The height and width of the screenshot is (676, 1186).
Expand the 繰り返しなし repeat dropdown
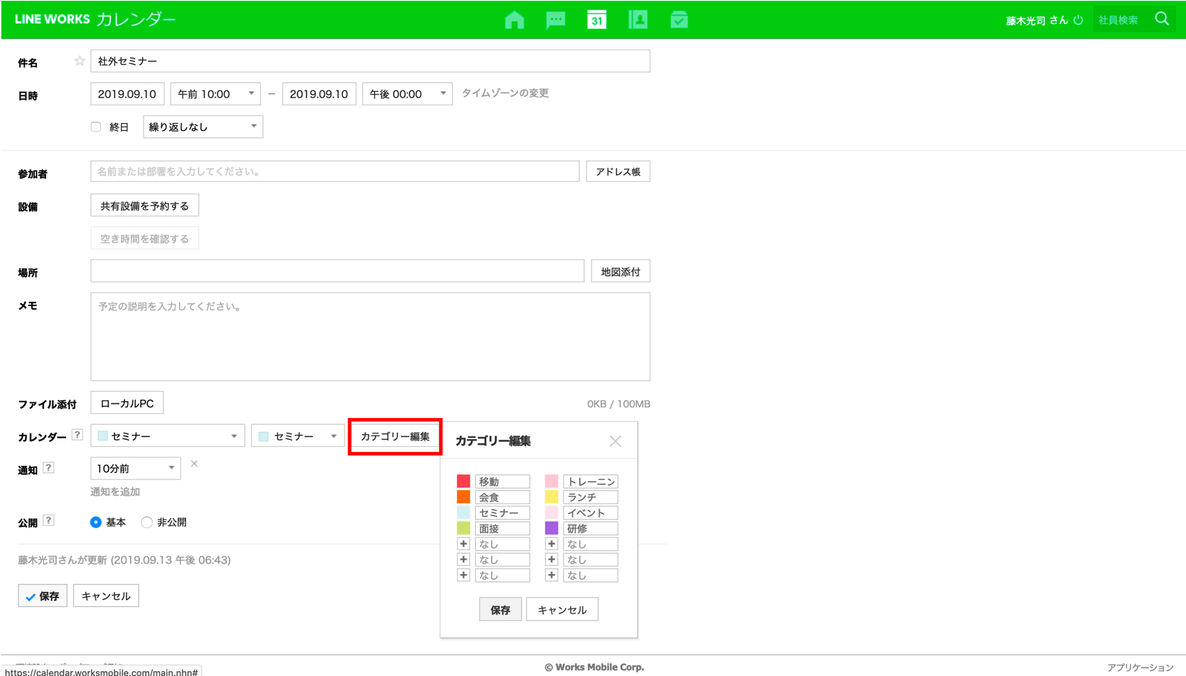pyautogui.click(x=203, y=127)
